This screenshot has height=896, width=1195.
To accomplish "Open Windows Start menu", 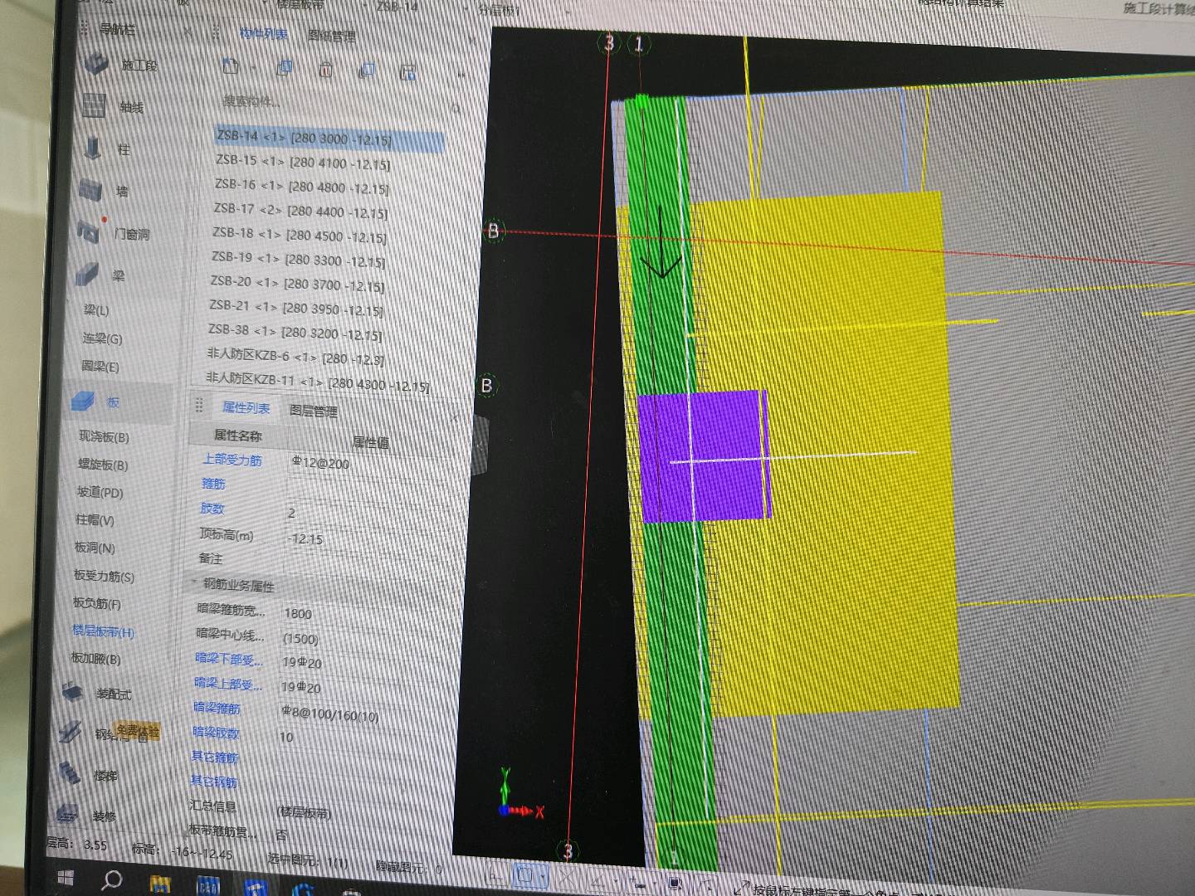I will 66,878.
